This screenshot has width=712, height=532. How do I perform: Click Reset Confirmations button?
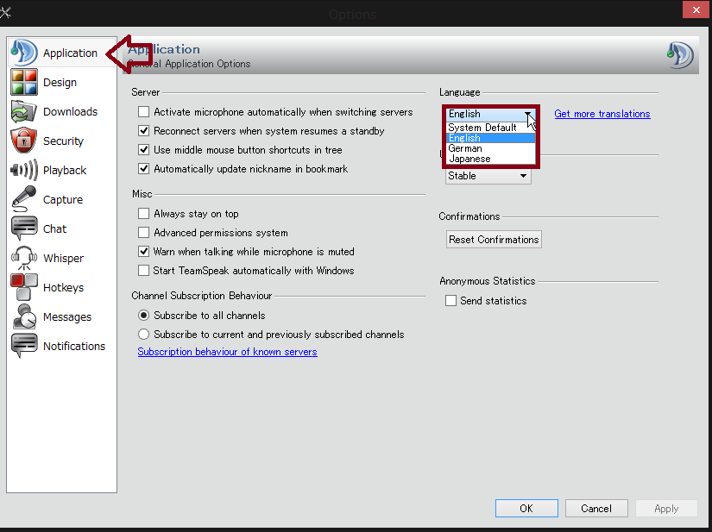(494, 240)
